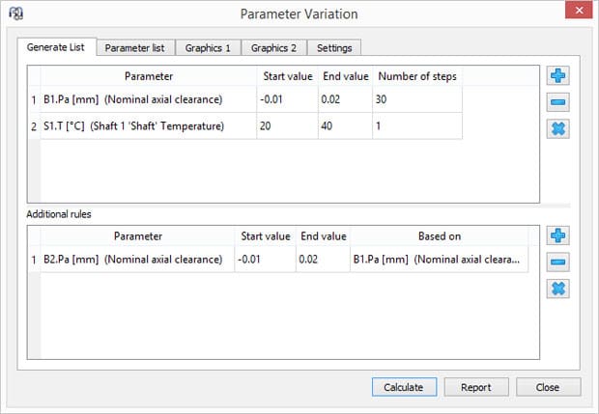Open the Graphics 1 tab

pyautogui.click(x=208, y=48)
